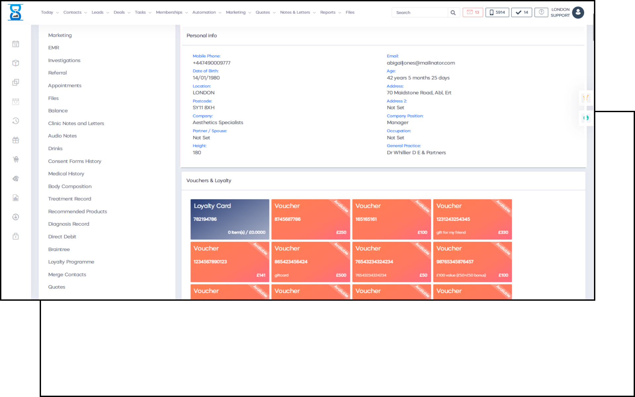Click the Loyalty Programme link
The height and width of the screenshot is (397, 635).
coord(71,262)
